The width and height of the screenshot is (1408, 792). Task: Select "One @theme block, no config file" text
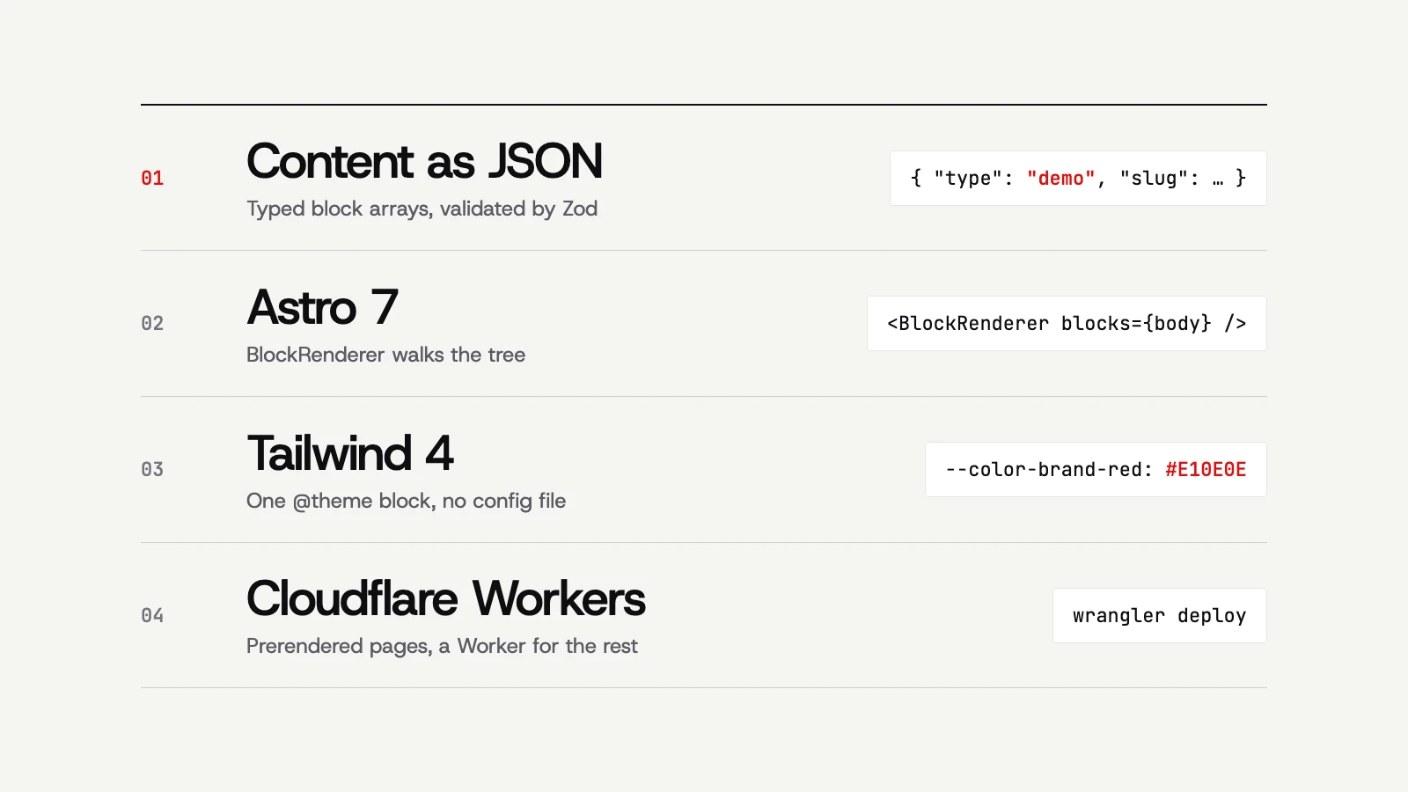pos(406,501)
